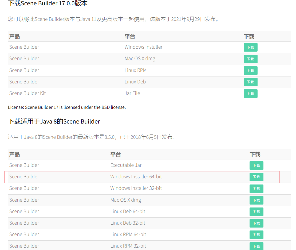Download Linux Deb 32-bit package

[x=256, y=223]
